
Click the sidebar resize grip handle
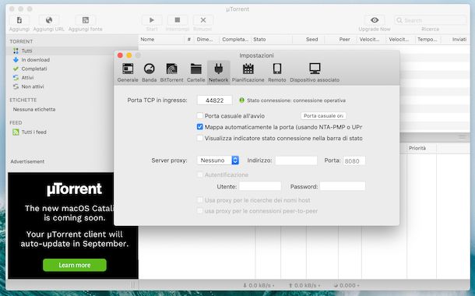point(132,285)
